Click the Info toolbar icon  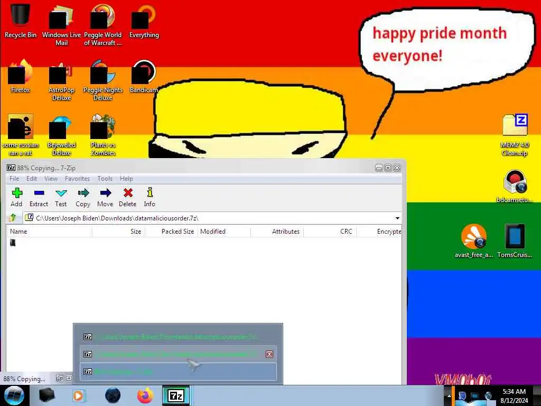[x=150, y=197]
